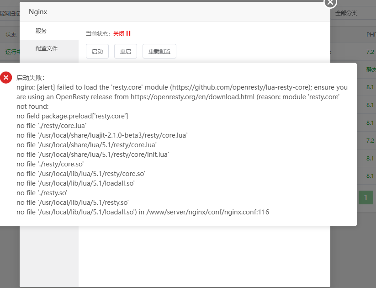The width and height of the screenshot is (376, 288).
Task: Go to page 1 in background pagination
Action: (x=365, y=197)
